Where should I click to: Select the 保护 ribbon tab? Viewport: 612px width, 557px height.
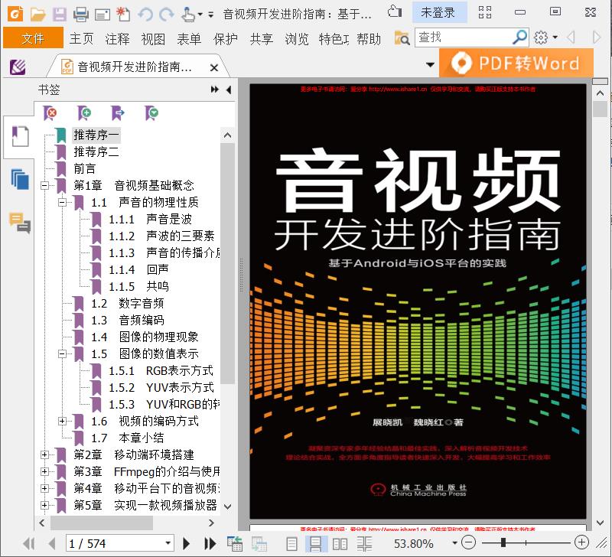(225, 39)
